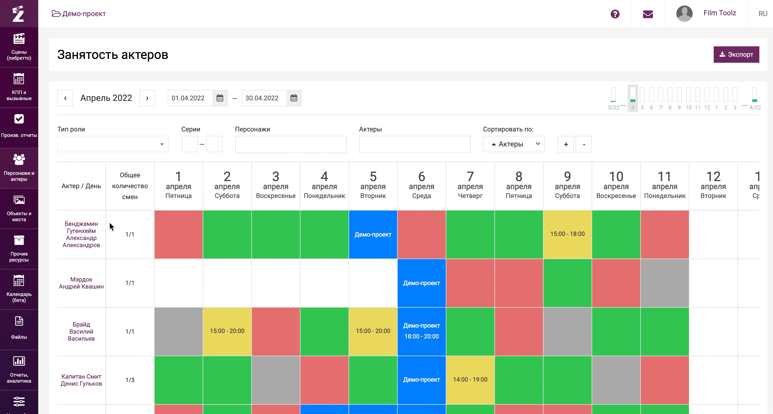The width and height of the screenshot is (773, 414).
Task: Open end date calendar picker
Action: coord(294,98)
